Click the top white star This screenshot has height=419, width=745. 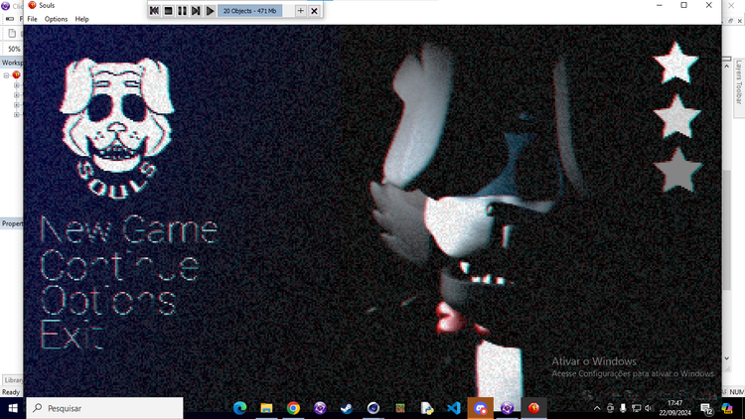(675, 64)
